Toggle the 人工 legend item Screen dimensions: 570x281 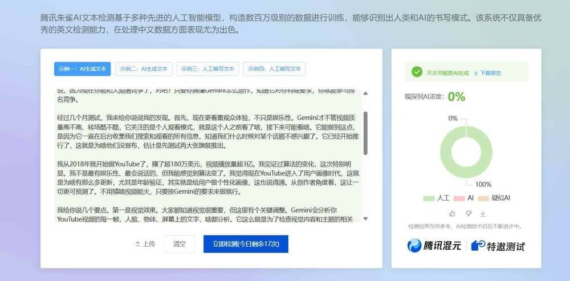coord(437,198)
